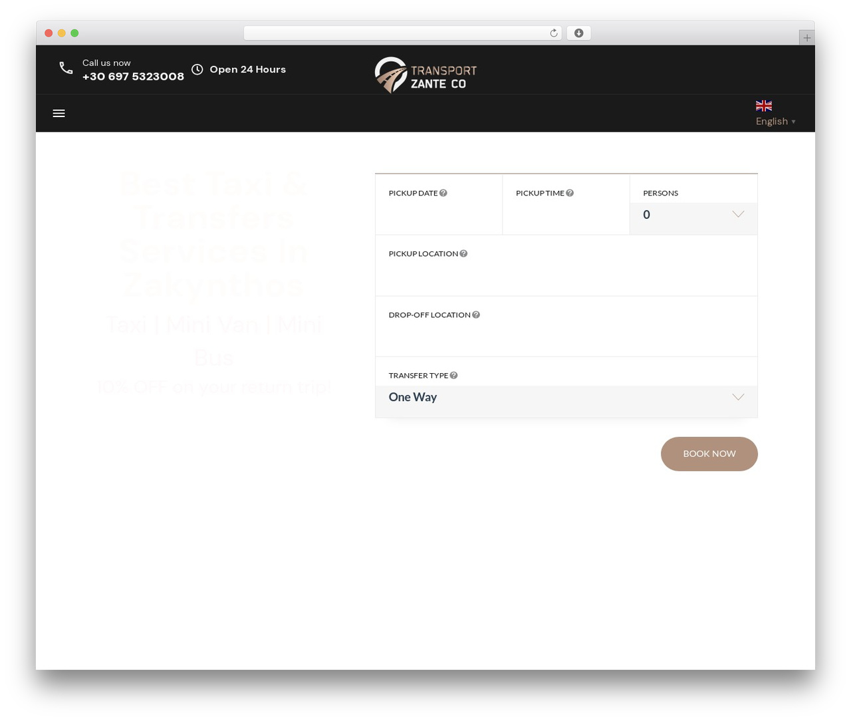Click the Pickup Date help icon

tap(443, 193)
